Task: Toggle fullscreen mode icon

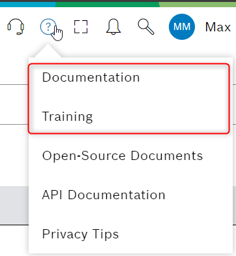Action: click(81, 27)
